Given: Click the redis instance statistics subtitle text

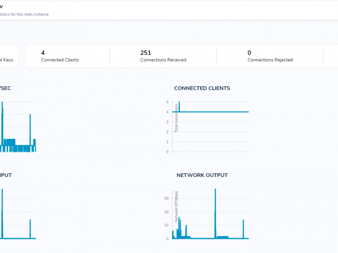Looking at the screenshot, I should pos(24,14).
